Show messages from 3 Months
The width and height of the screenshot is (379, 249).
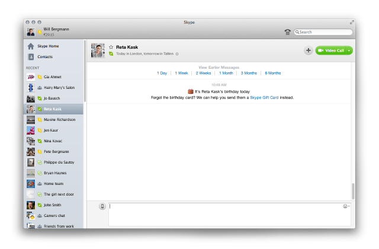(249, 73)
